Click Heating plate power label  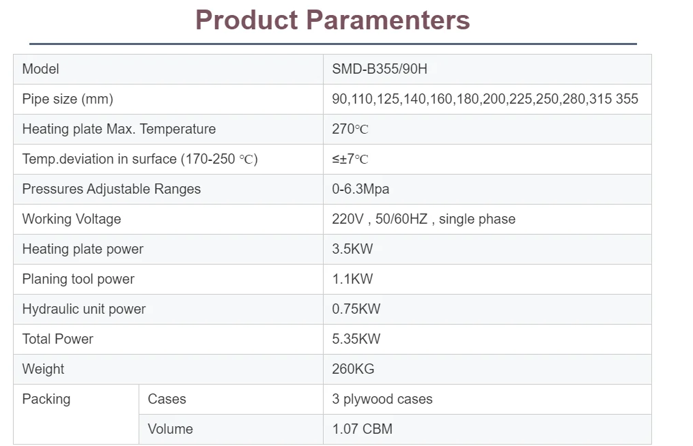83,249
